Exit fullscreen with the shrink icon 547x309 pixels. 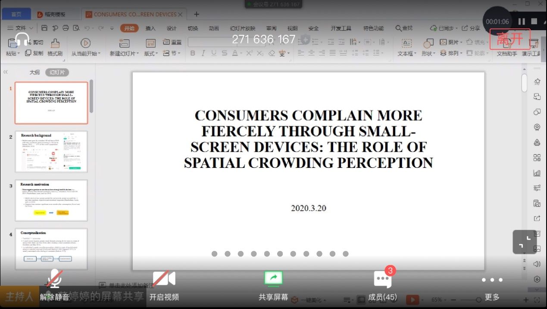point(525,242)
